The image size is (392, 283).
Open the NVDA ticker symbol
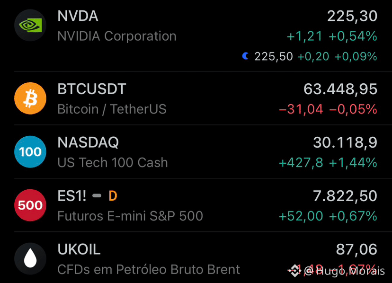[78, 16]
